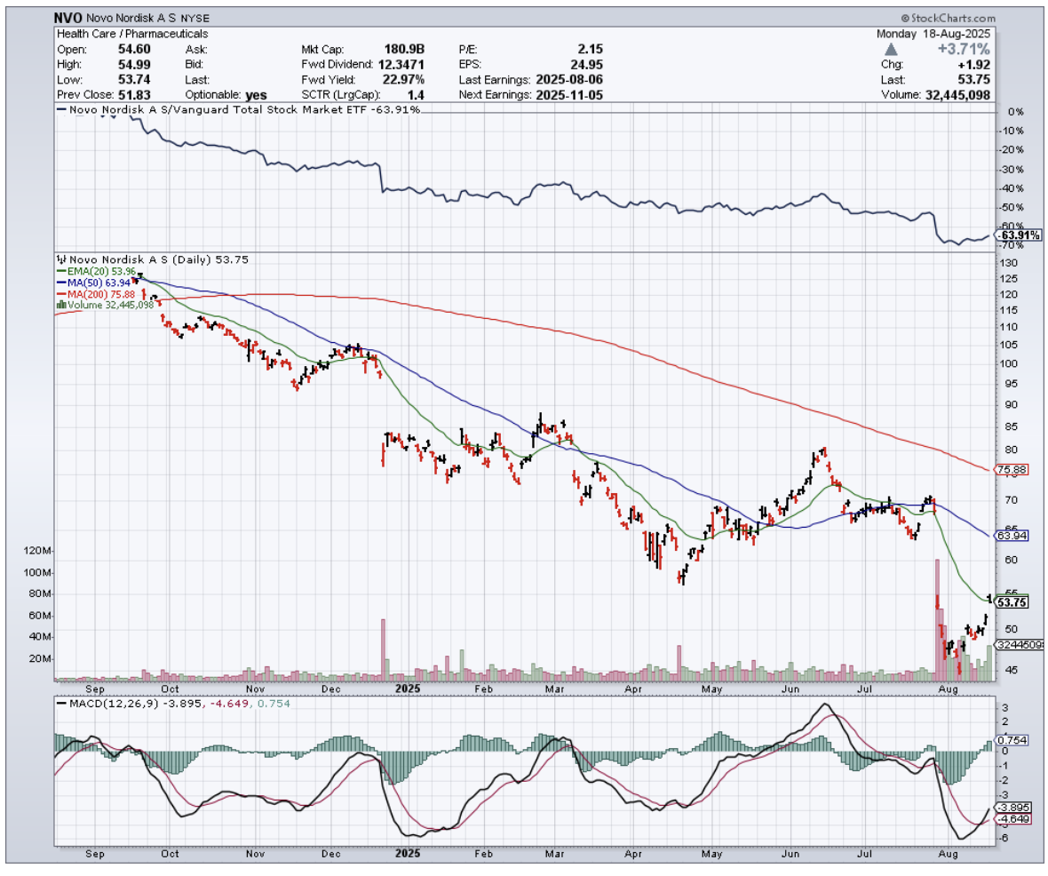Click the red 75.88 MA(200) axis tag
Screen dimensions: 1048x876
click(1012, 469)
